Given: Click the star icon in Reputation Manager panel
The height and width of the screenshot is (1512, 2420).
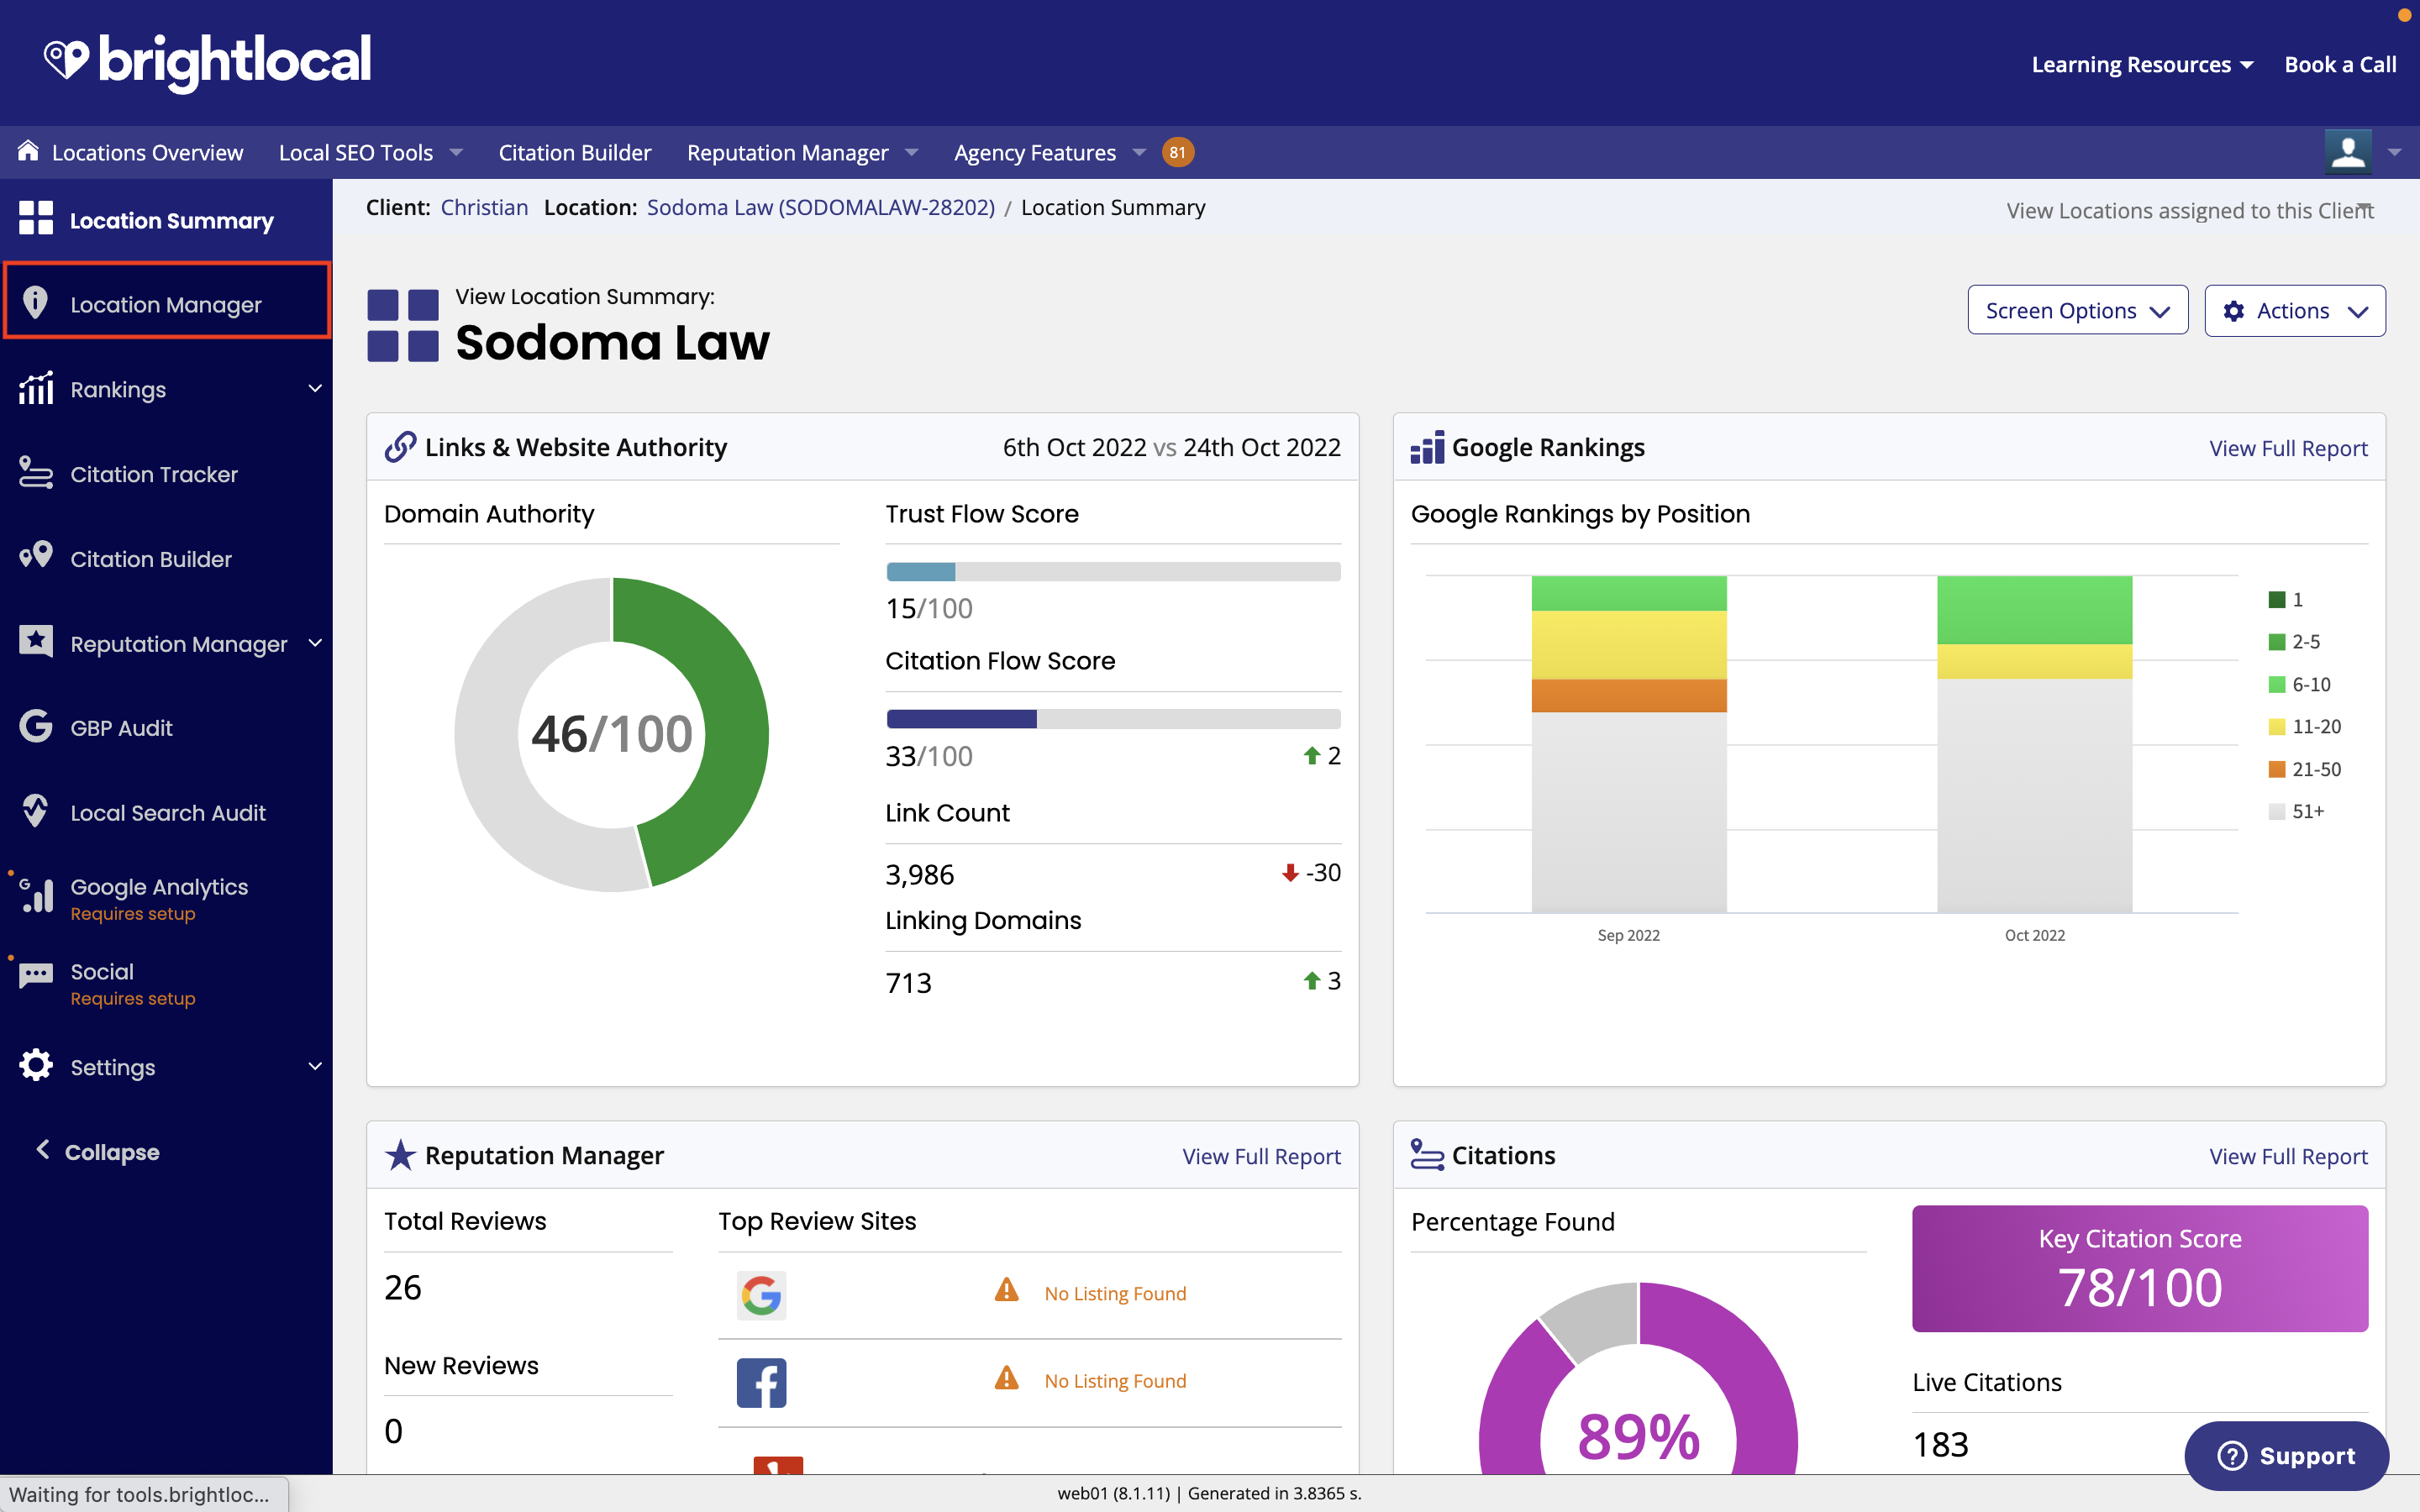Looking at the screenshot, I should pos(400,1155).
